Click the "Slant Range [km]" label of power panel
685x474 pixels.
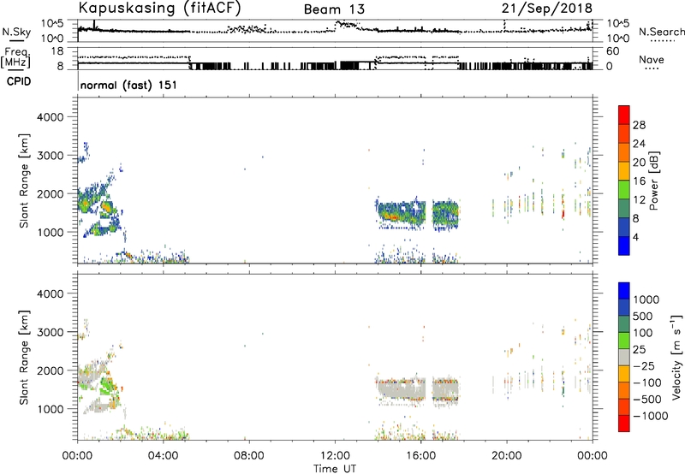pos(24,181)
